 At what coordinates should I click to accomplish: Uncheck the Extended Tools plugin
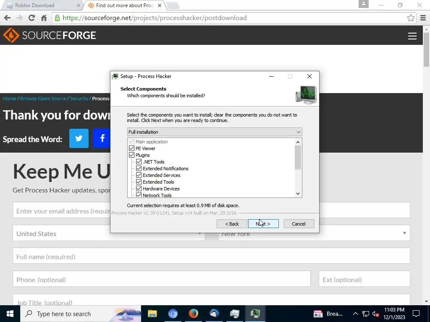tap(139, 182)
